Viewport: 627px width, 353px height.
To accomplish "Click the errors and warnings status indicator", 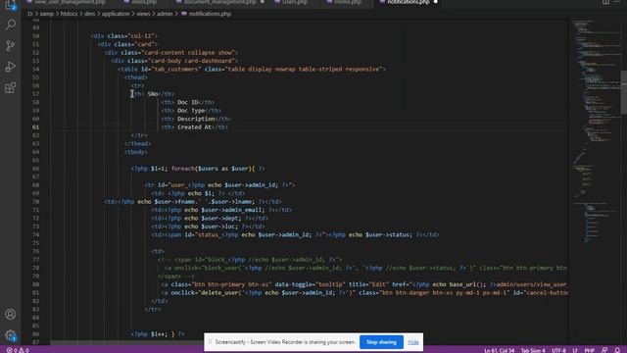I will (x=18, y=350).
